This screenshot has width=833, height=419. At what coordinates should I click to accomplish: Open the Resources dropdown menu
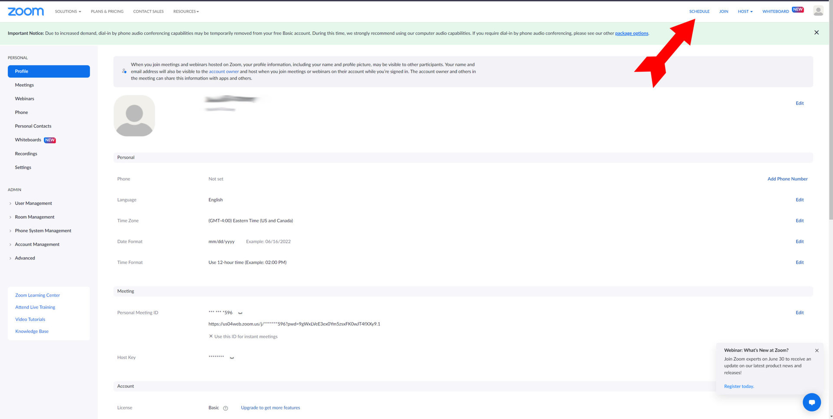click(x=186, y=11)
